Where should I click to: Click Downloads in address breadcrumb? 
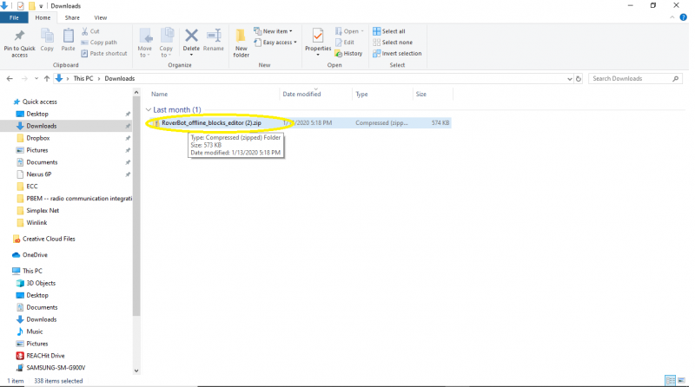coord(120,79)
